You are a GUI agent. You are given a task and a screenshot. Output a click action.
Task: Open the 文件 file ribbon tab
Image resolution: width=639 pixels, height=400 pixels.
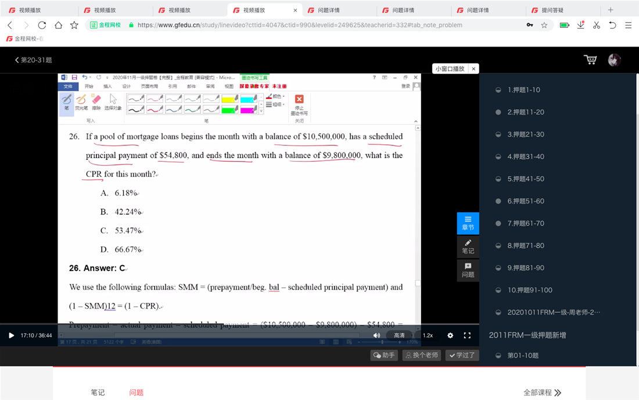[68, 87]
